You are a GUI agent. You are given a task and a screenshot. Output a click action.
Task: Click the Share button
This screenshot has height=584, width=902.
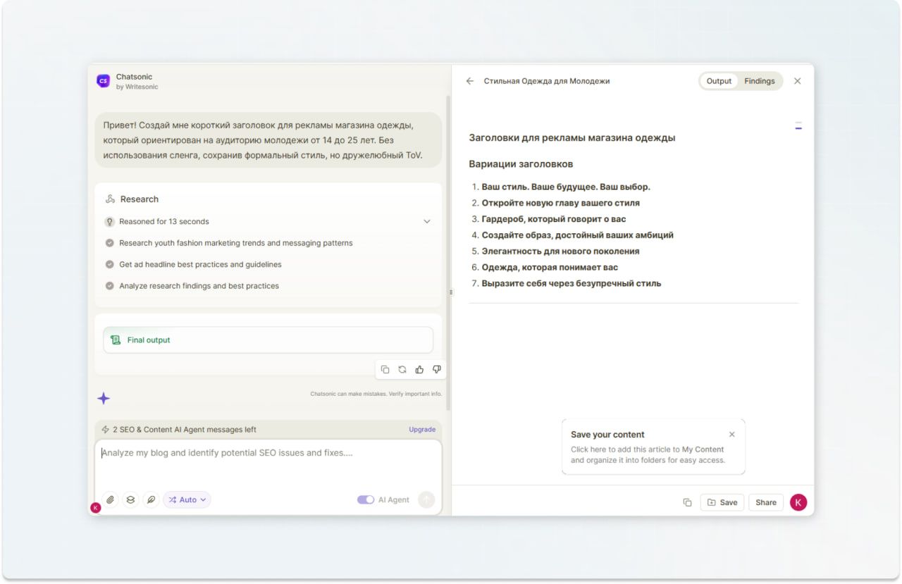766,502
